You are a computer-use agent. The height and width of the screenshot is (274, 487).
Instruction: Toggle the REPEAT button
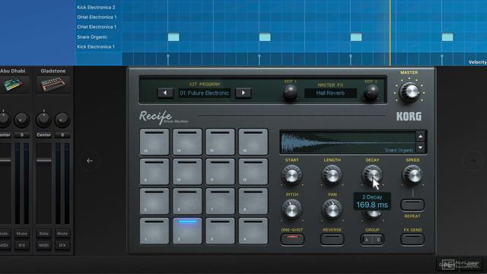412,205
